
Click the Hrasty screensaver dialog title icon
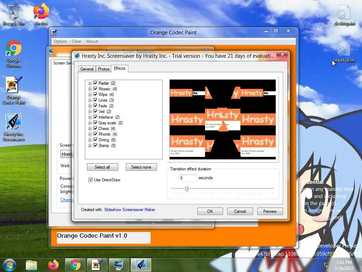click(x=77, y=56)
